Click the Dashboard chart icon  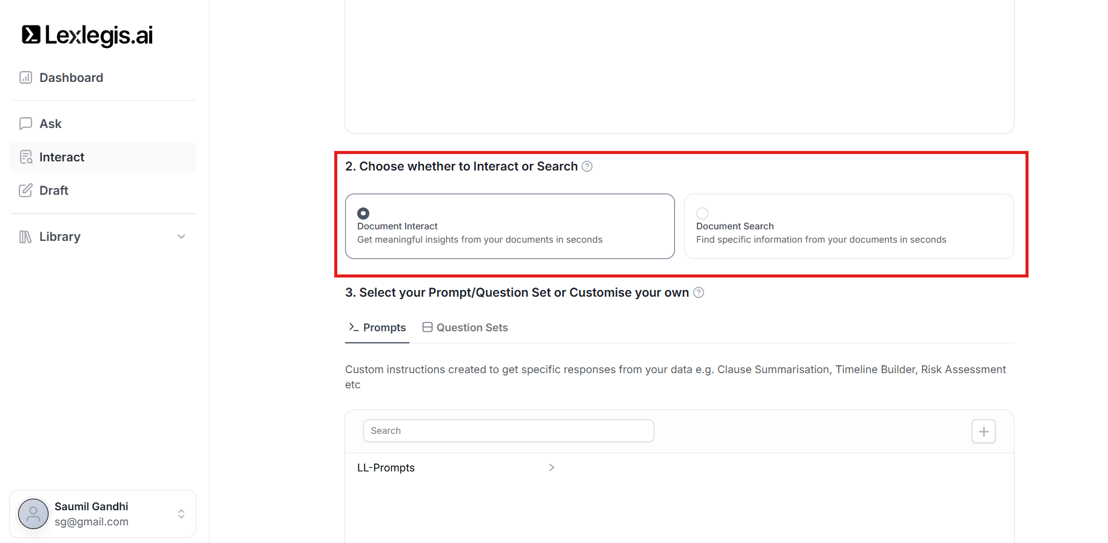pyautogui.click(x=25, y=78)
